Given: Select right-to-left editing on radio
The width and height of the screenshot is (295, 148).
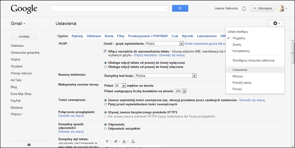Looking at the screenshot, I should point(106,67).
